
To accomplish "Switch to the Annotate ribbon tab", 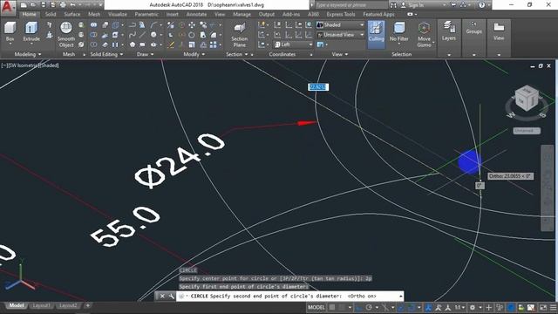I will (x=196, y=14).
